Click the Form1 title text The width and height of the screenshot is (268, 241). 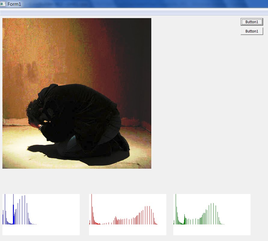click(14, 4)
